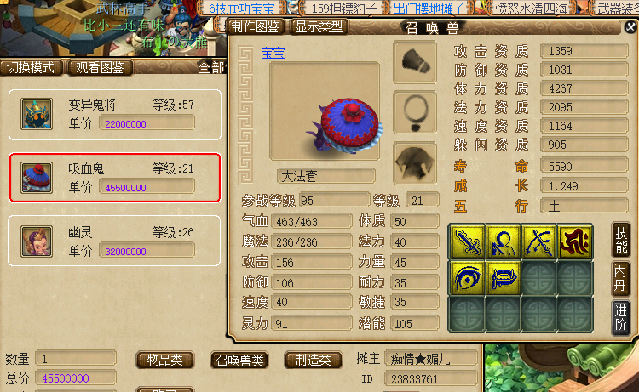
Task: Click the collar equipment slot
Action: pyautogui.click(x=415, y=113)
